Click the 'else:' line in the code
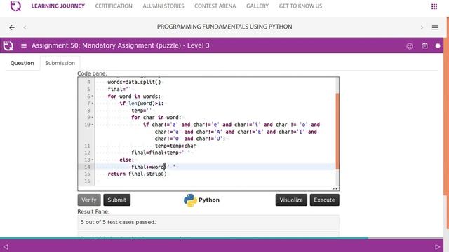449x252 pixels. coord(126,160)
